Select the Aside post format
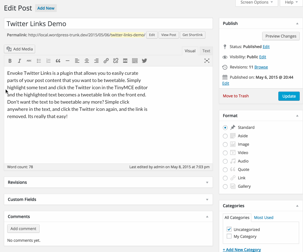 tap(225, 136)
